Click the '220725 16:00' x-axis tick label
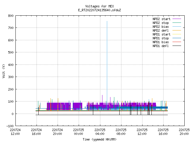The height and width of the screenshot is (142, 190). pos(163,132)
